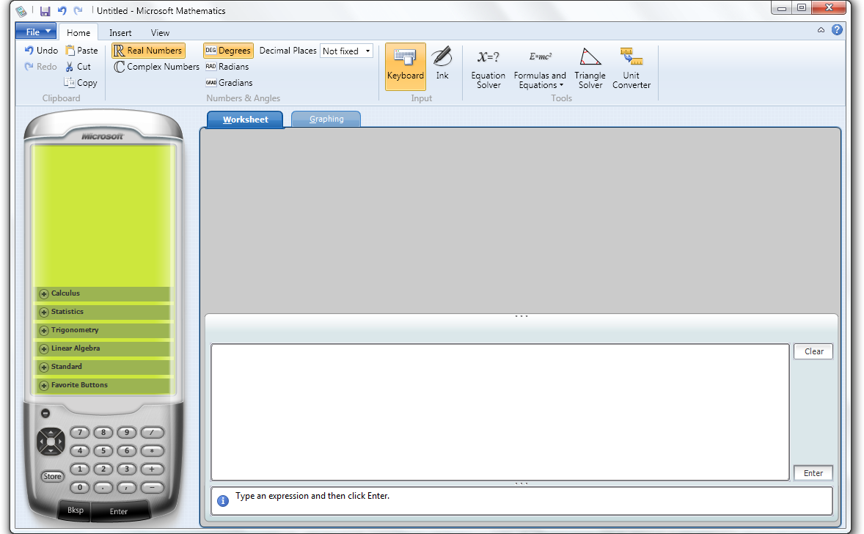Tap the plus key on calculator pad

pyautogui.click(x=152, y=469)
